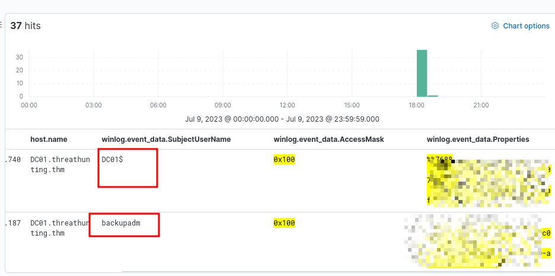
Task: Click the winlog.event_data.AccessMask column header
Action: (328, 139)
